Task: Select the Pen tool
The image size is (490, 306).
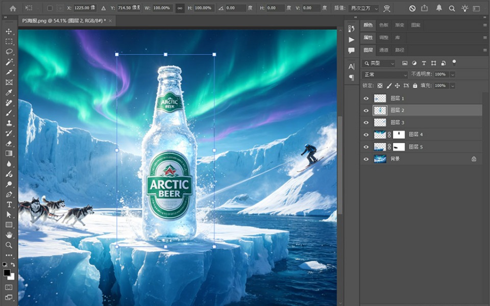Action: 9,194
